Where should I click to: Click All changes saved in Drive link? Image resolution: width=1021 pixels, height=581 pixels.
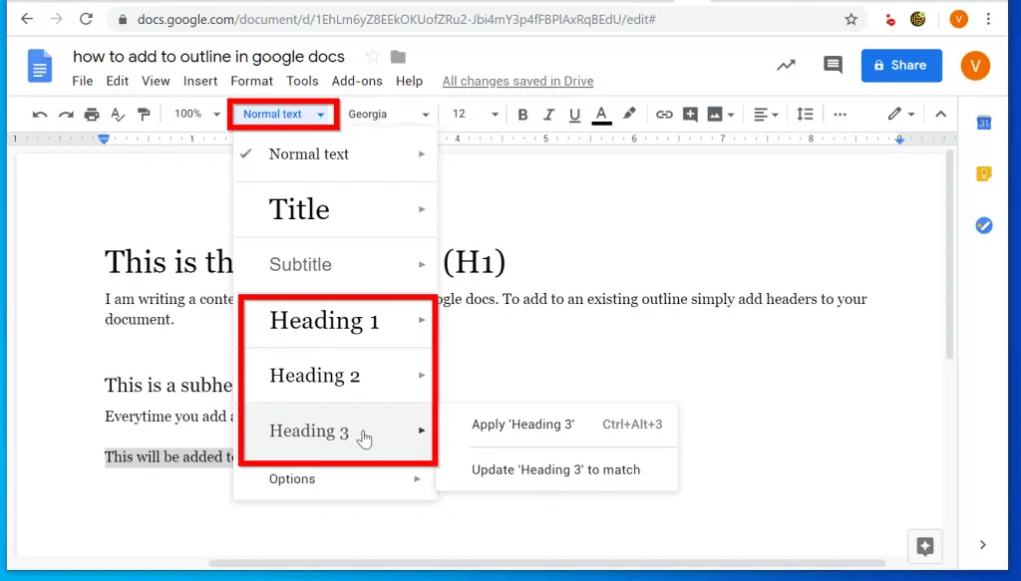[517, 82]
